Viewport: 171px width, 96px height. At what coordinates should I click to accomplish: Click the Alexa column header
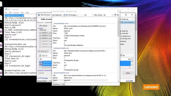[x=129, y=59]
